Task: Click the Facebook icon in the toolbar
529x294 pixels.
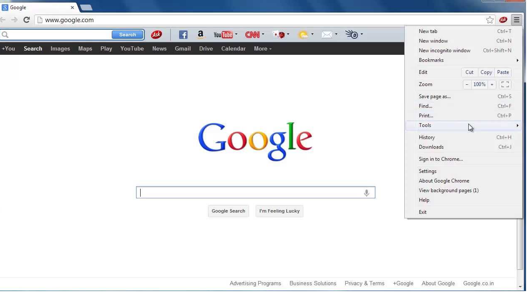Action: pyautogui.click(x=183, y=35)
